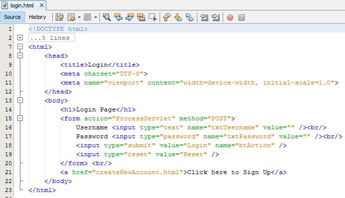Click the '</html>' closing tag
This screenshot has height=198, width=345.
42,190
